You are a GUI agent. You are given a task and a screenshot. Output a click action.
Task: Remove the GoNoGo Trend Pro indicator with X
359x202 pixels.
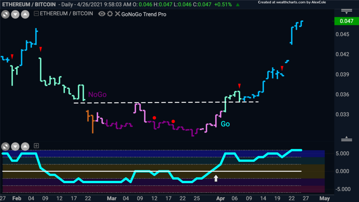click(x=117, y=14)
